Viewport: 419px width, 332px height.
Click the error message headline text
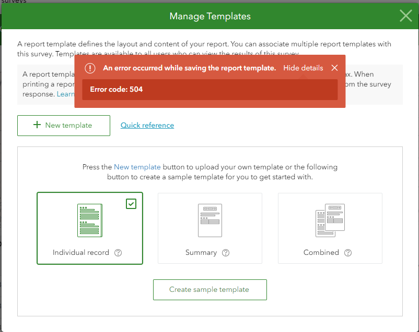[189, 68]
